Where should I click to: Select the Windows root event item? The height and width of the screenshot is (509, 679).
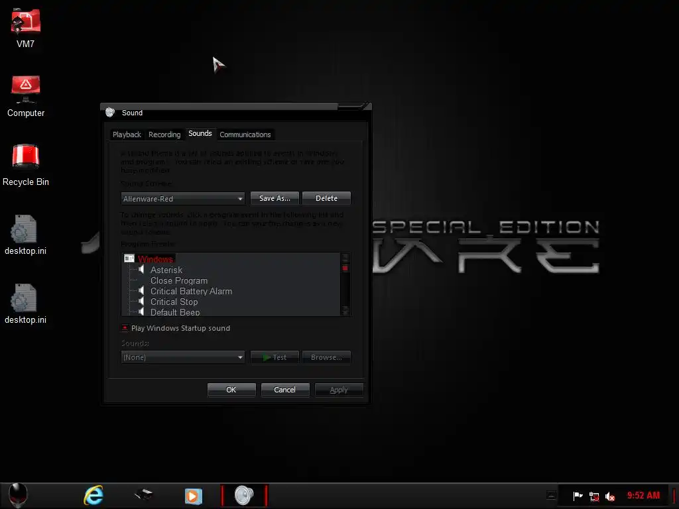pyautogui.click(x=155, y=259)
